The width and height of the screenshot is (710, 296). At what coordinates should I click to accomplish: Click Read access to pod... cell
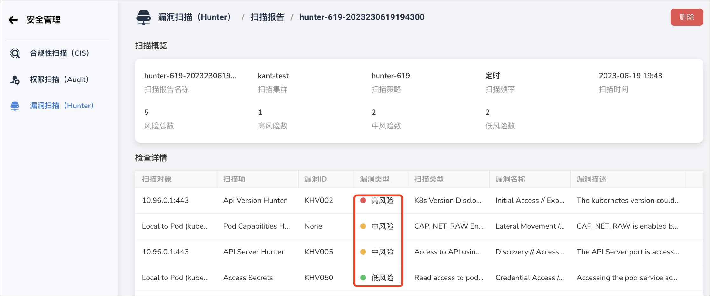[449, 278]
